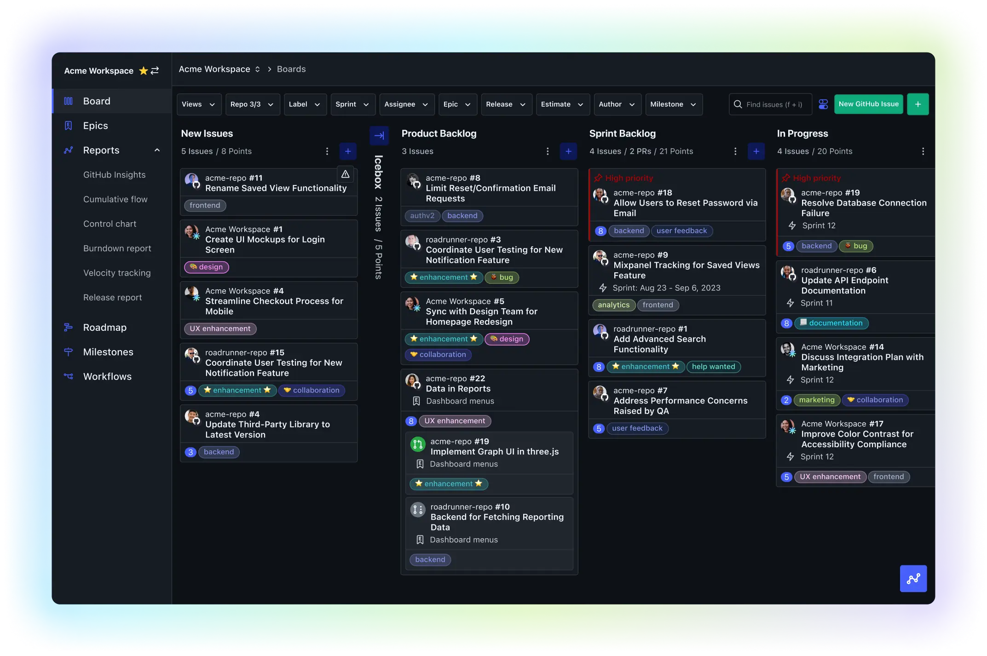
Task: Click the Find issues search field
Action: click(x=770, y=104)
